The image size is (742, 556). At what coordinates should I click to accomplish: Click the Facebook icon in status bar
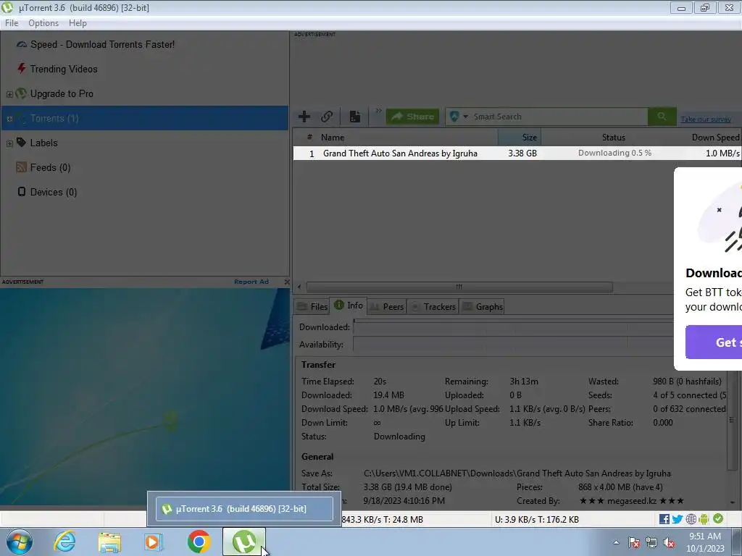tap(664, 519)
